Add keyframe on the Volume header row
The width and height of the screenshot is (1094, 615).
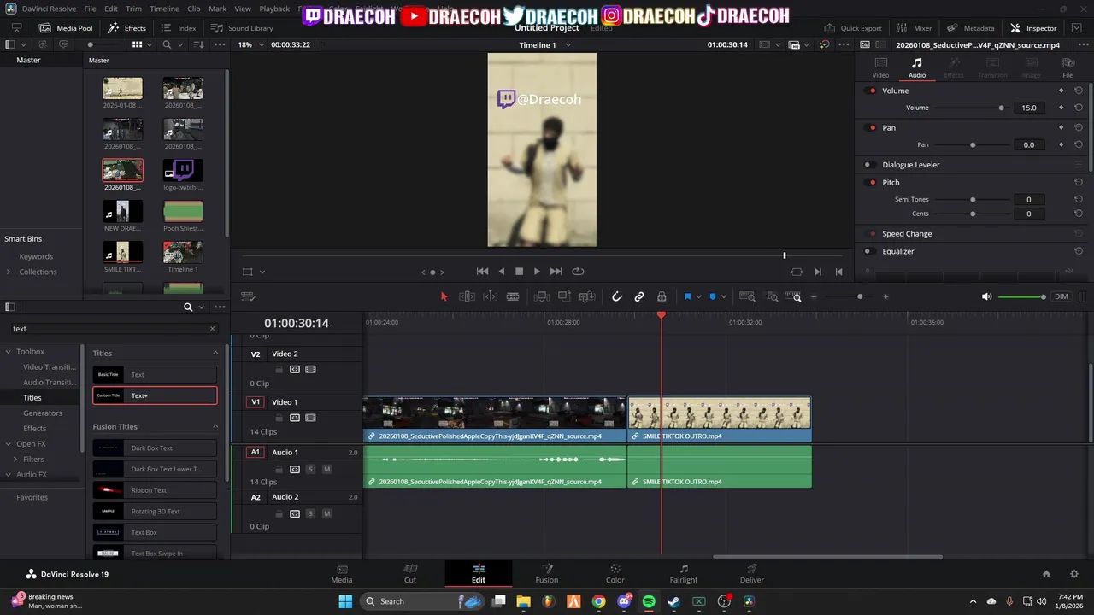1062,91
